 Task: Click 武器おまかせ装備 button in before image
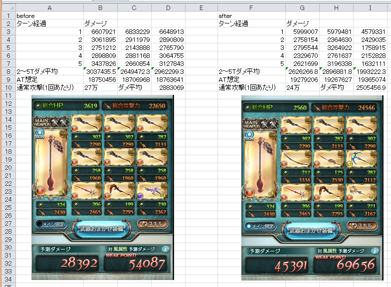click(102, 229)
